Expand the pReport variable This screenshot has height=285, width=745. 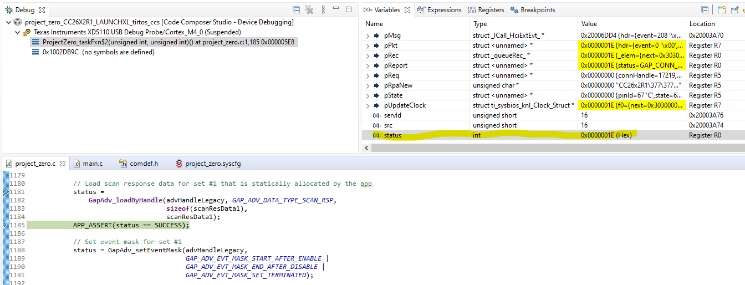tap(368, 65)
